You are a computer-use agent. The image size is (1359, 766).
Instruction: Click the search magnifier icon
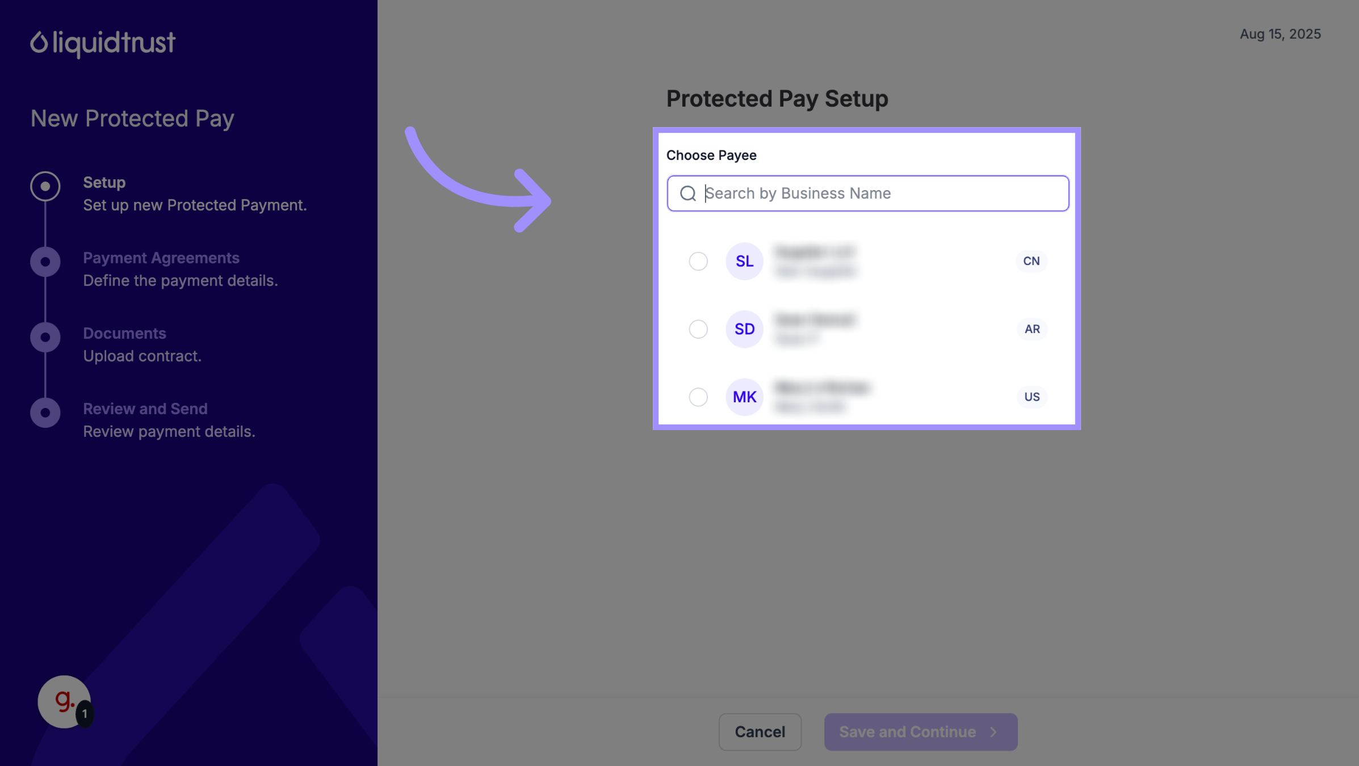tap(688, 193)
